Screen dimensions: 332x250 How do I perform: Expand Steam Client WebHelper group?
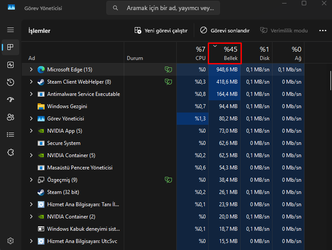[x=31, y=82]
